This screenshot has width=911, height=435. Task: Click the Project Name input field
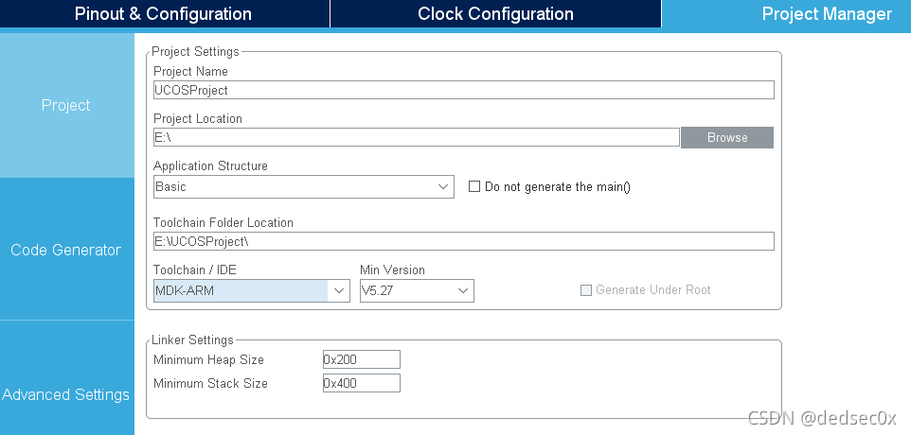(x=464, y=90)
